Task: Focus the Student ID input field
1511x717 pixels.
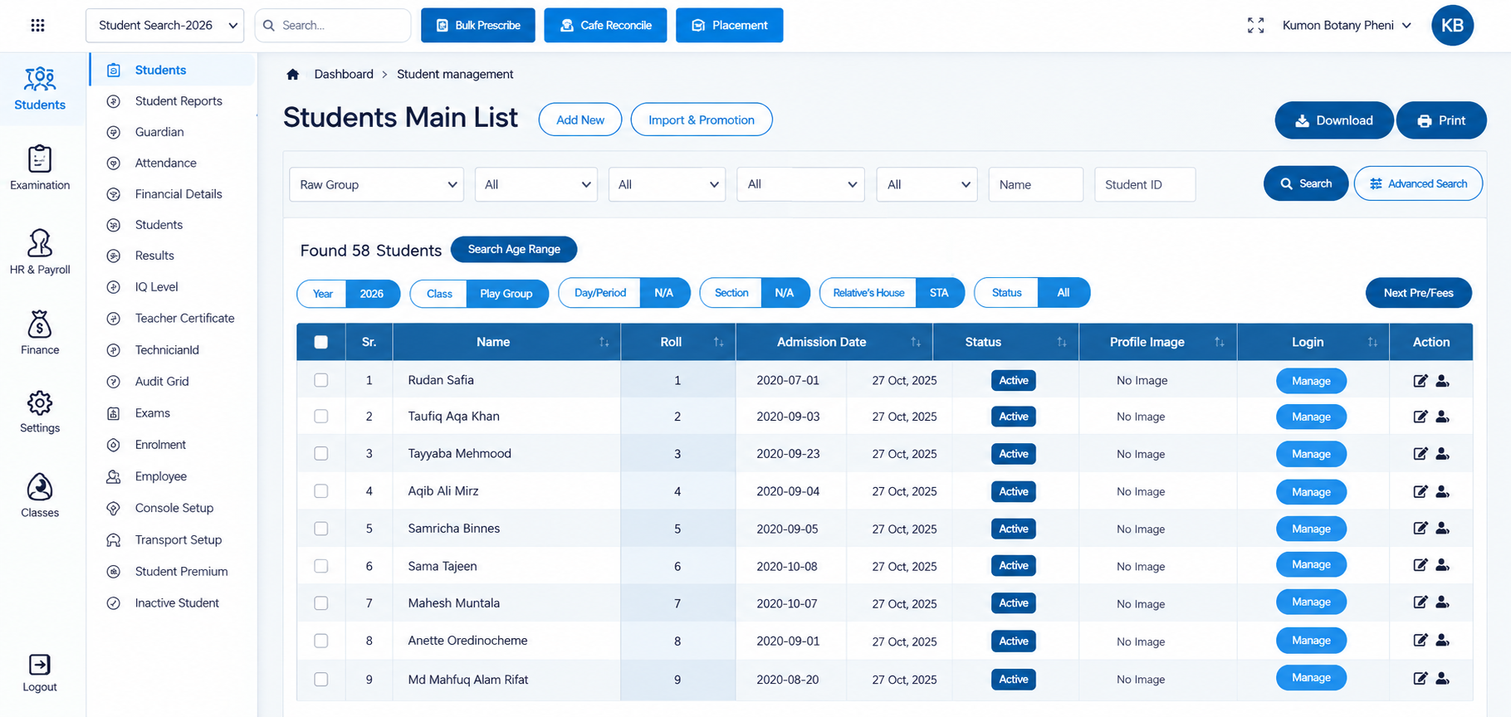Action: pos(1145,184)
